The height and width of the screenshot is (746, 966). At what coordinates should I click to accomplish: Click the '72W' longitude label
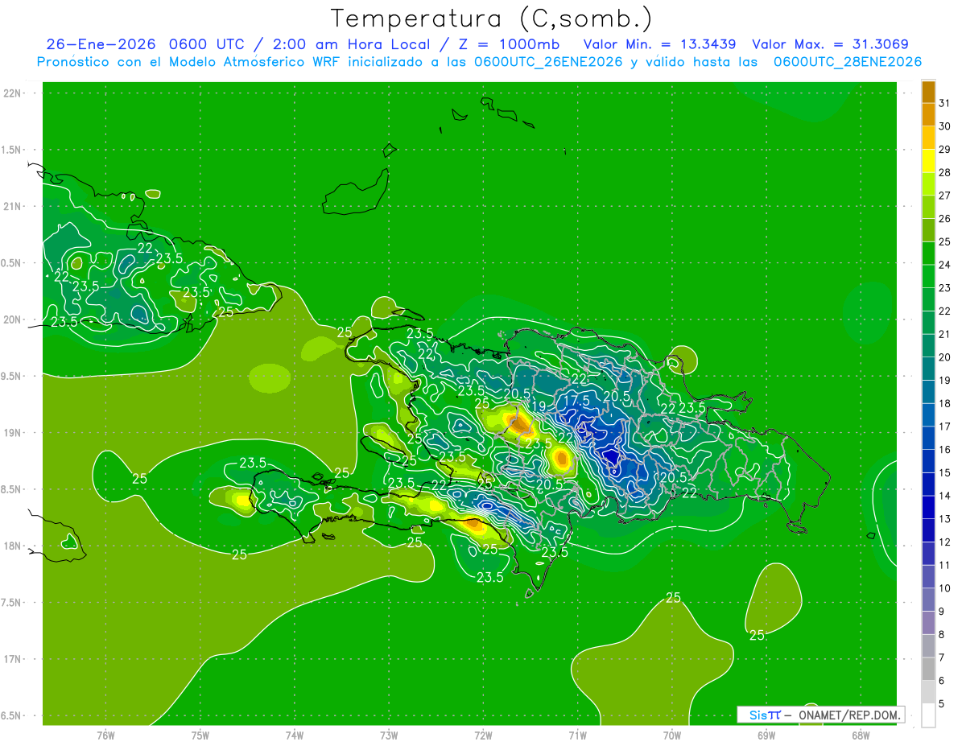pos(483,735)
